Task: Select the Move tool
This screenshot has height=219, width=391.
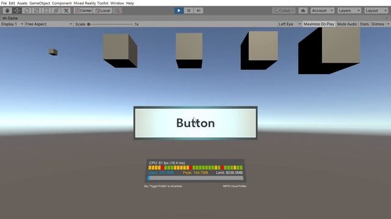Action: (17, 11)
